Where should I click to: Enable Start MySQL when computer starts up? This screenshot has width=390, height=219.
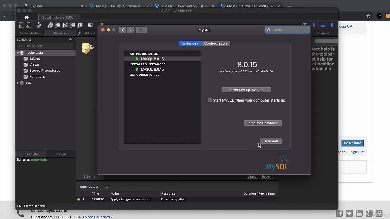210,100
